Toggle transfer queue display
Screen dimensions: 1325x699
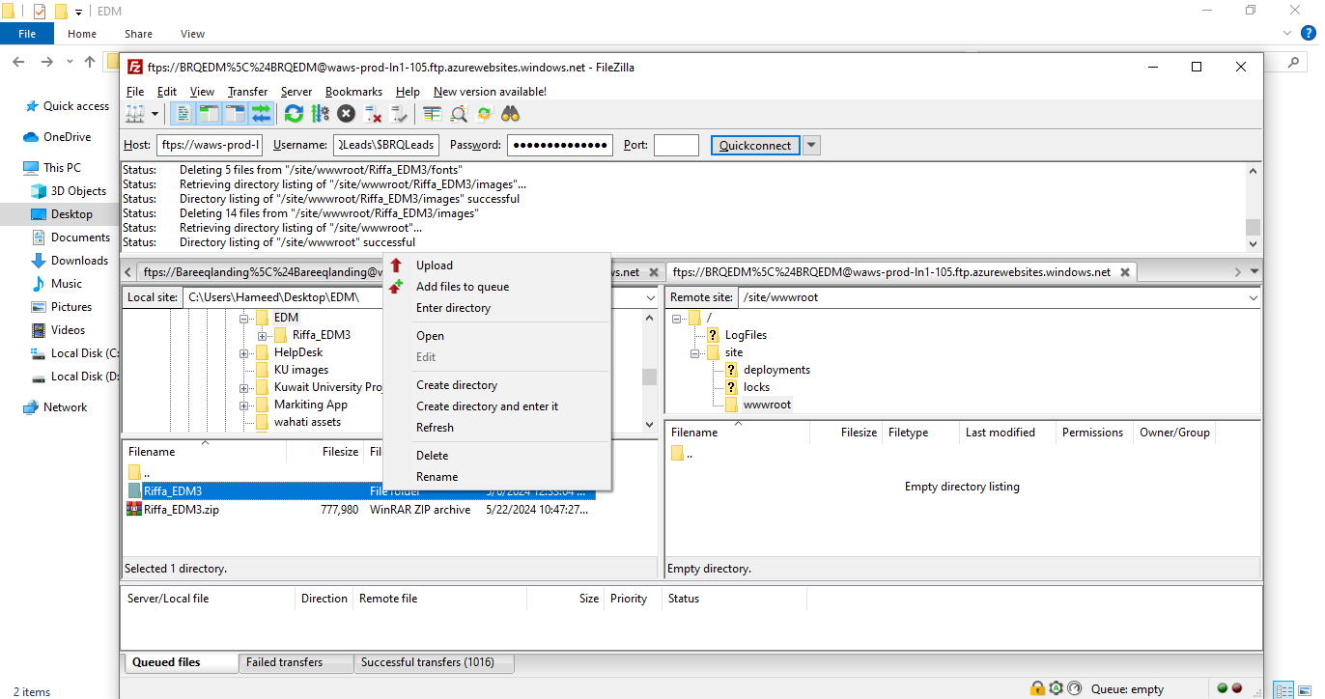[261, 114]
